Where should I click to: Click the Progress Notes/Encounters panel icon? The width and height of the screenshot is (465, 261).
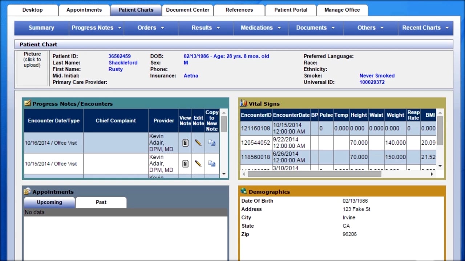(28, 103)
